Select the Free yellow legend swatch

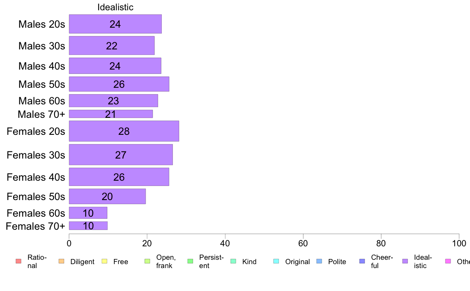pyautogui.click(x=104, y=261)
